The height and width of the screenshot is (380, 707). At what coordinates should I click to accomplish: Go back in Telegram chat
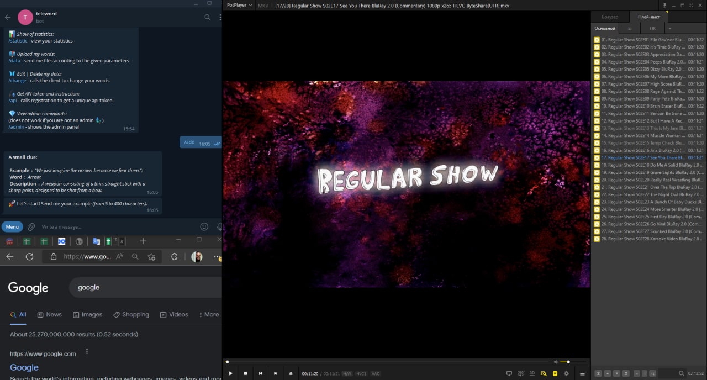(8, 17)
